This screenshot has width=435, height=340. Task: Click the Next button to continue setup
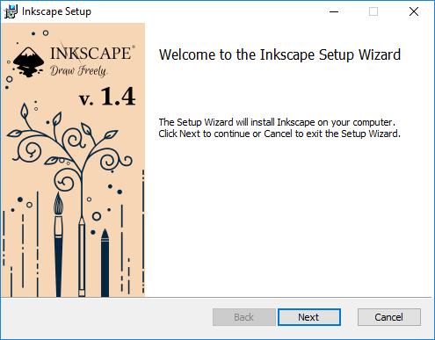click(309, 317)
